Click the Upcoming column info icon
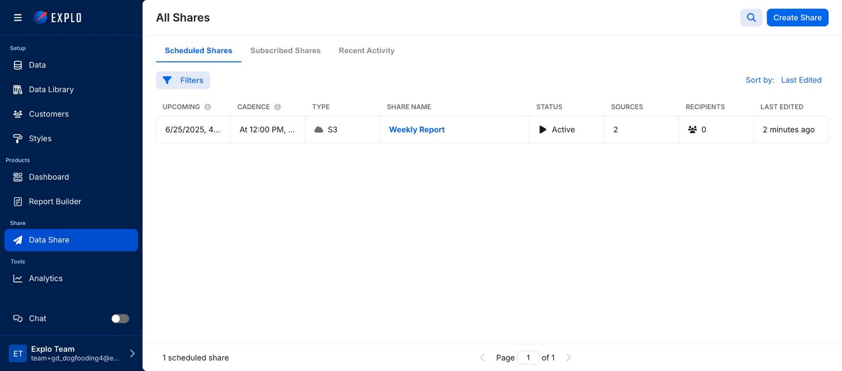The image size is (842, 371). pos(208,107)
